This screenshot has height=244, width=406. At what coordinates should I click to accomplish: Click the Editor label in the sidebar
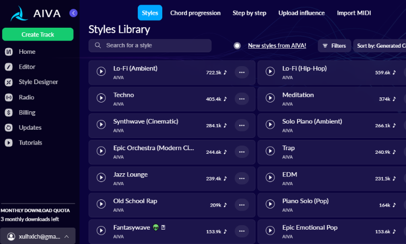click(x=27, y=67)
